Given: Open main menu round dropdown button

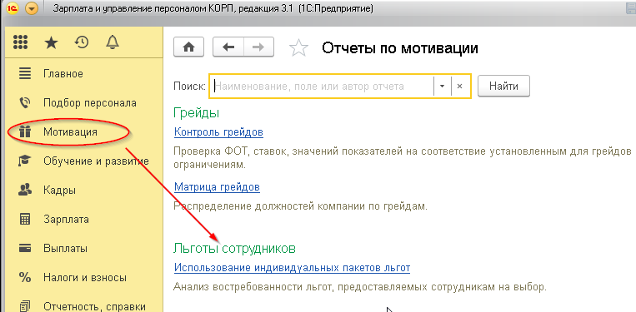Looking at the screenshot, I should coord(31,8).
